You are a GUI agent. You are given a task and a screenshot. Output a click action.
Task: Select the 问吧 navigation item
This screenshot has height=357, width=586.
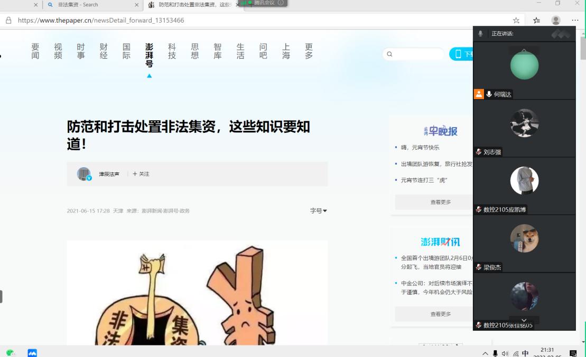[263, 51]
